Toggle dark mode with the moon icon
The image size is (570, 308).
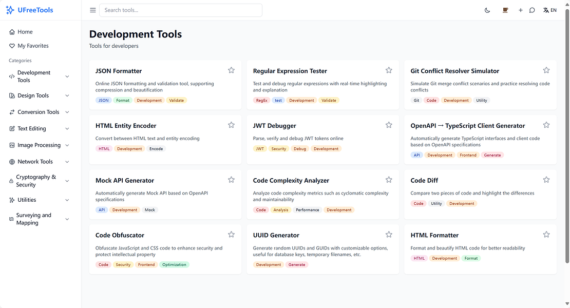tap(487, 10)
